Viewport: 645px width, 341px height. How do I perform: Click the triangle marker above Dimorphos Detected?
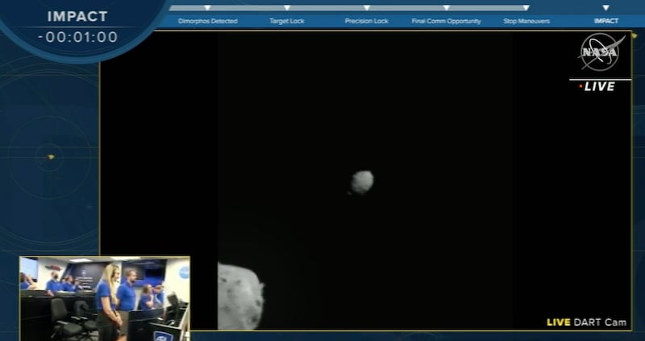point(207,8)
